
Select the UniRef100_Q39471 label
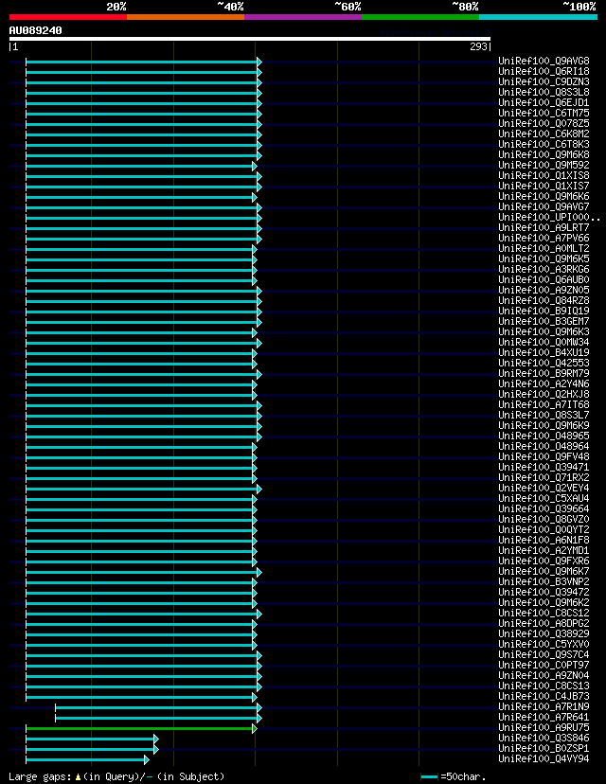pos(544,467)
